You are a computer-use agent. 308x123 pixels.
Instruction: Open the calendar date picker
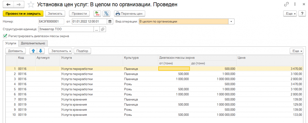(x=110, y=22)
